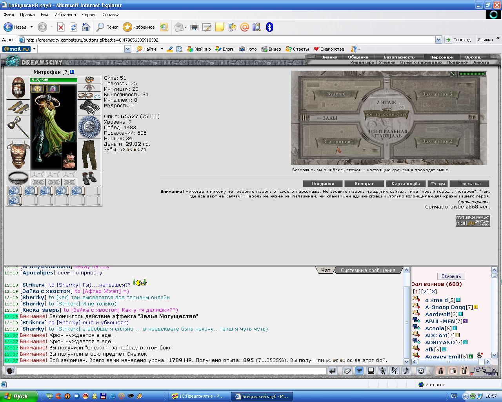Expand the Найти options dropdown arrow
This screenshot has height=402, width=502.
pos(162,49)
